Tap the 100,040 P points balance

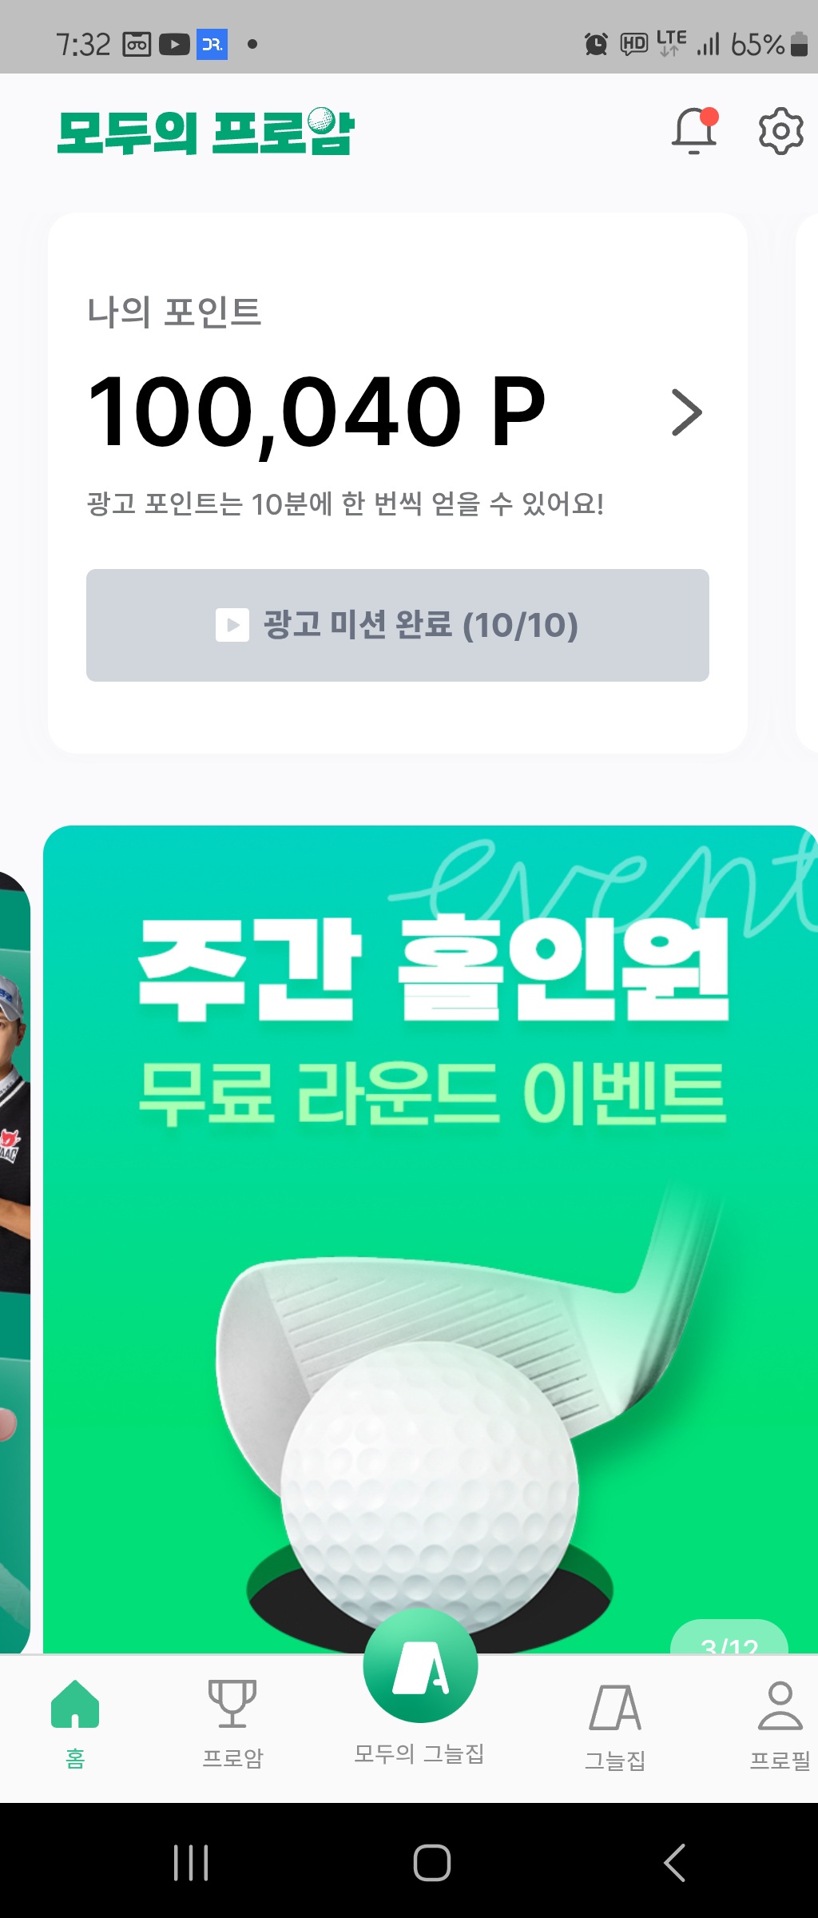(x=316, y=412)
